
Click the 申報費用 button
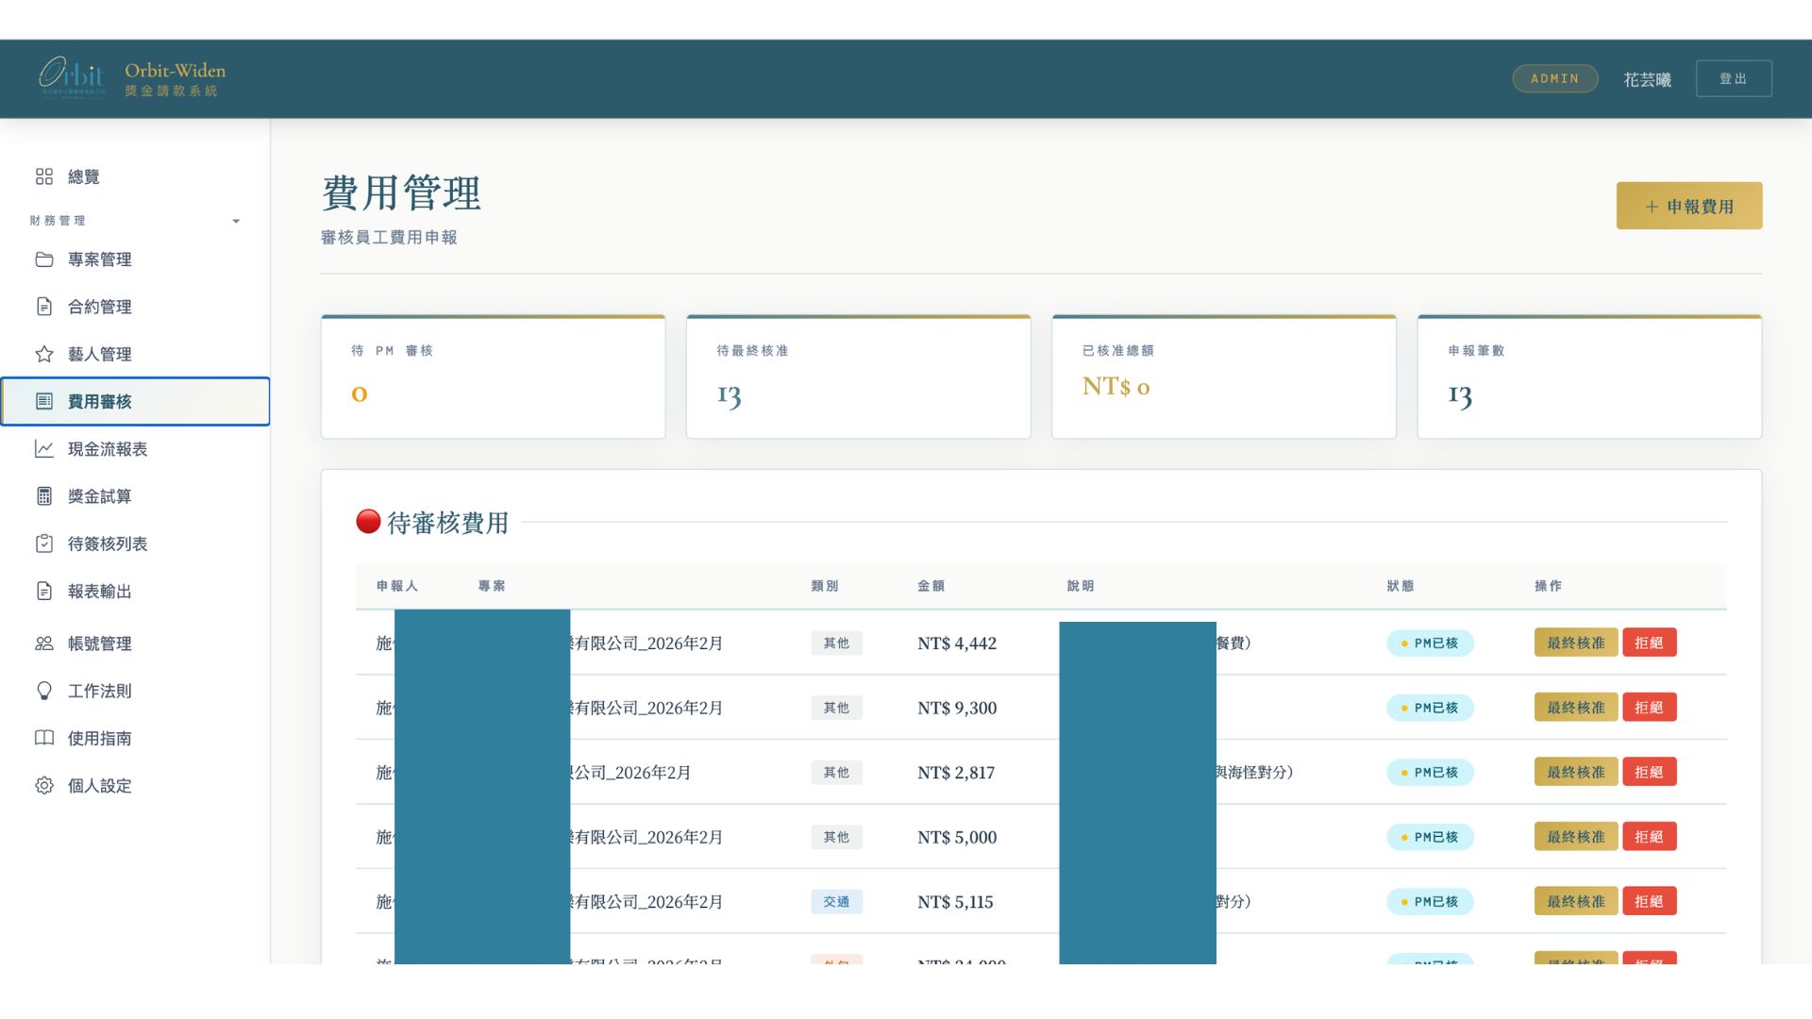[x=1688, y=205]
